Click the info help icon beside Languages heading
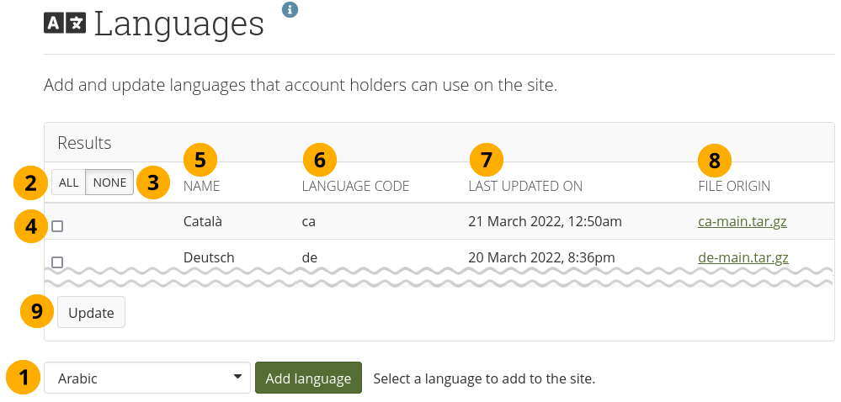This screenshot has width=841, height=402. click(x=290, y=9)
